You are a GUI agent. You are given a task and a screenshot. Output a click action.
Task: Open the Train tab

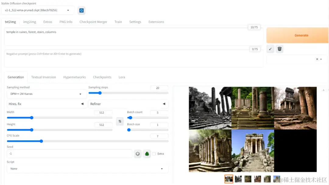click(x=118, y=22)
